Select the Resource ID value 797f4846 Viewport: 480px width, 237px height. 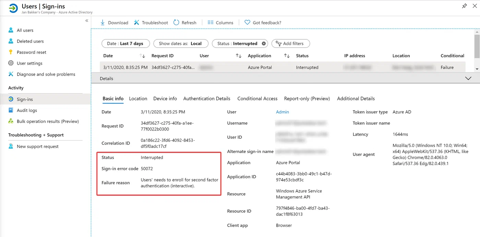coord(303,211)
